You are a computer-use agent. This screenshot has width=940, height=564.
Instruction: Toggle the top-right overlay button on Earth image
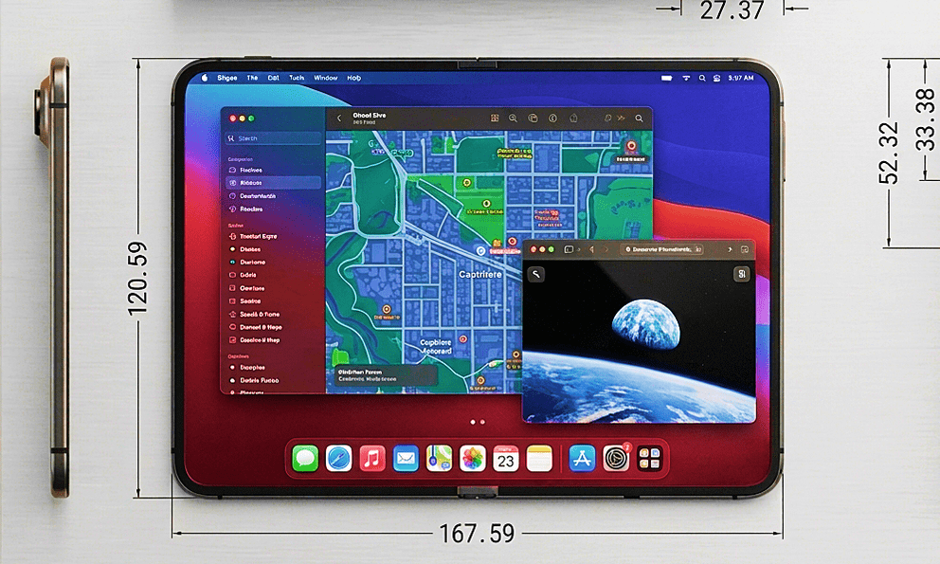click(742, 274)
